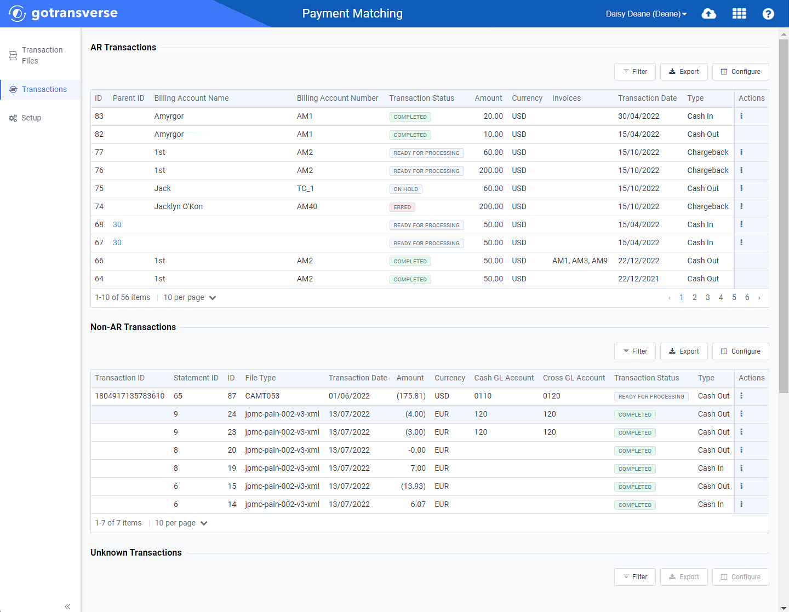The image size is (789, 612).
Task: Click Configure button for AR Transactions
Action: pos(741,72)
